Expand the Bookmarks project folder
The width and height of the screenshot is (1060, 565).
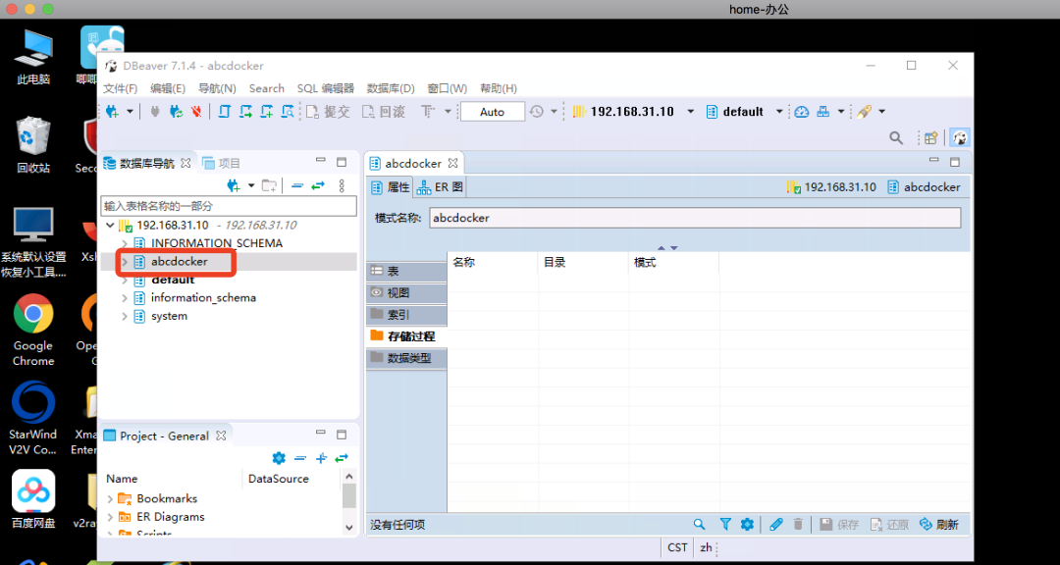pyautogui.click(x=110, y=498)
